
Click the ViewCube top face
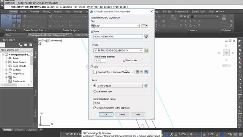[226, 53]
